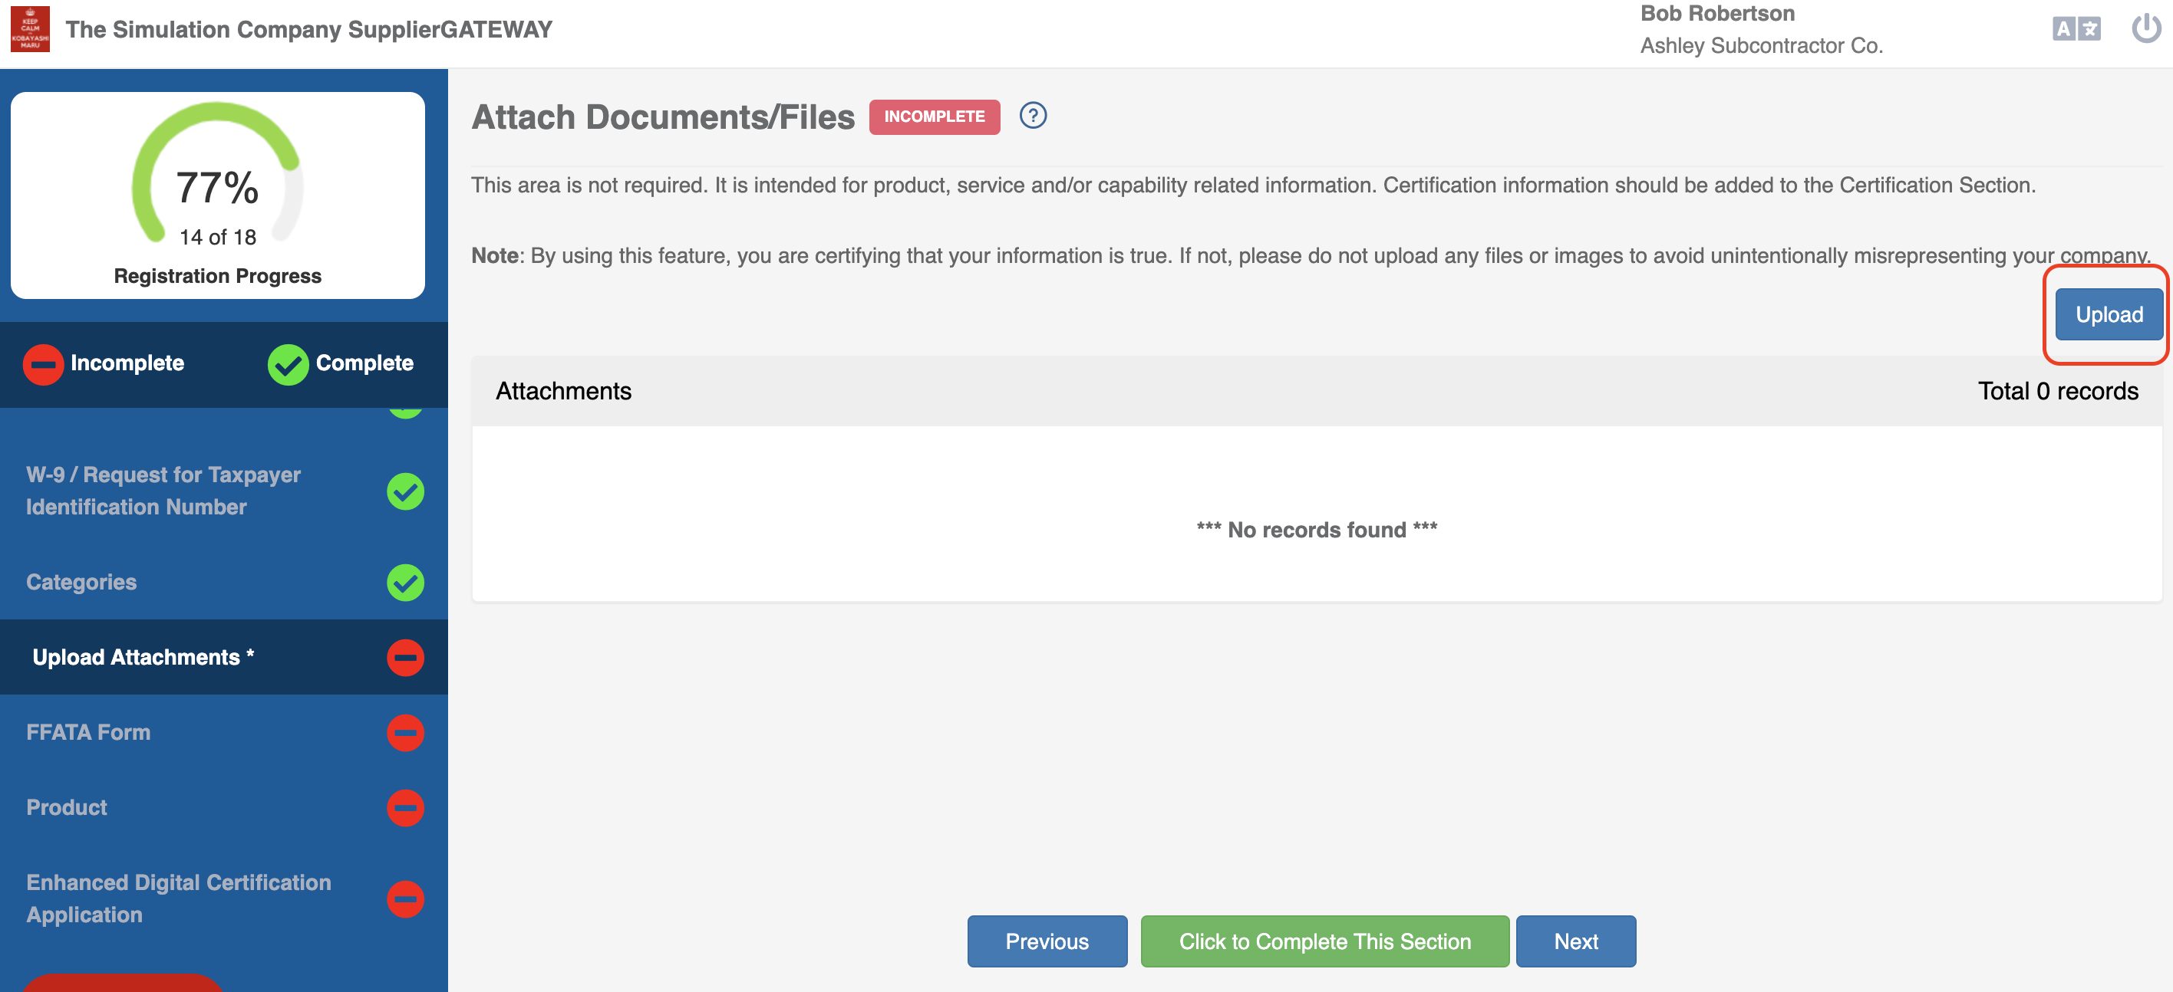Click the help question mark icon
The width and height of the screenshot is (2173, 992).
[x=1033, y=116]
